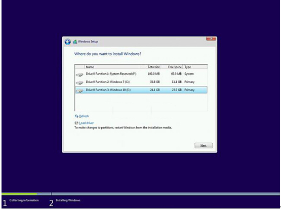
Task: Click drive icon for Windows 10 partition
Action: coord(79,91)
